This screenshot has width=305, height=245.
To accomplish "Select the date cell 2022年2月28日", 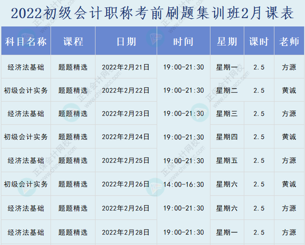I will [126, 232].
